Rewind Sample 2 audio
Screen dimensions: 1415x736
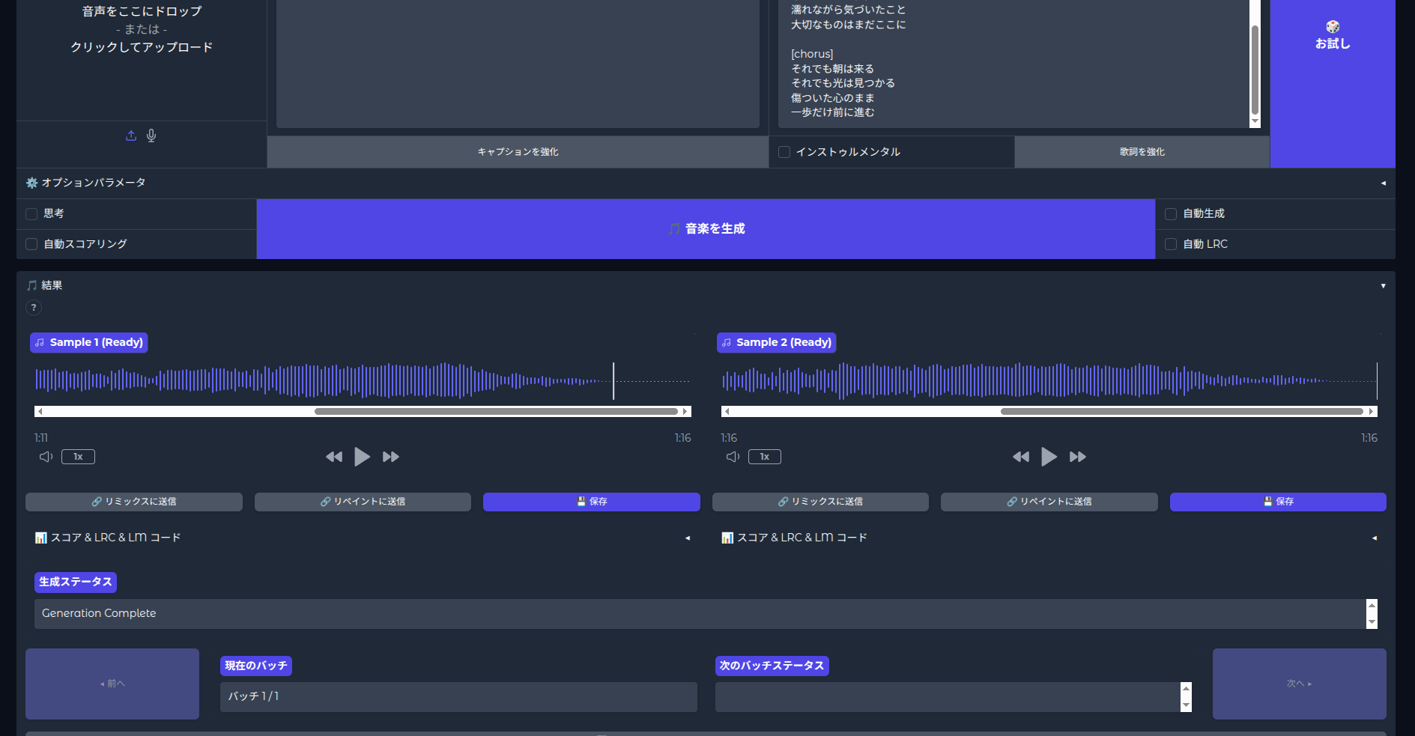[1021, 457]
